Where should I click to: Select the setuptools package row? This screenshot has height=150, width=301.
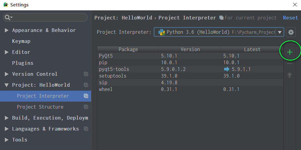coord(190,76)
